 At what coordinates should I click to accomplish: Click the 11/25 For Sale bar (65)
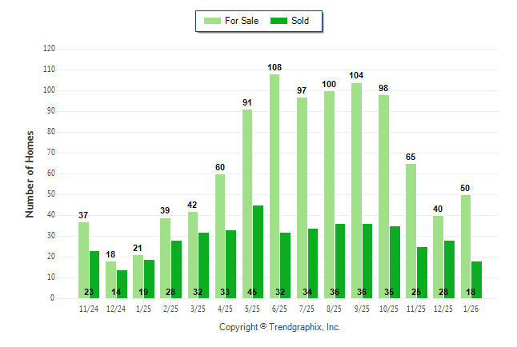(x=411, y=231)
